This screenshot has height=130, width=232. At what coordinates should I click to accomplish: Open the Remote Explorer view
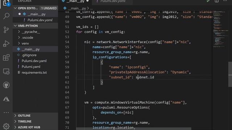pos(6,71)
